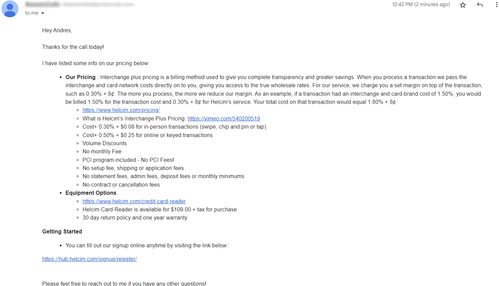Click '30 day return policy' bullet text

(x=135, y=217)
